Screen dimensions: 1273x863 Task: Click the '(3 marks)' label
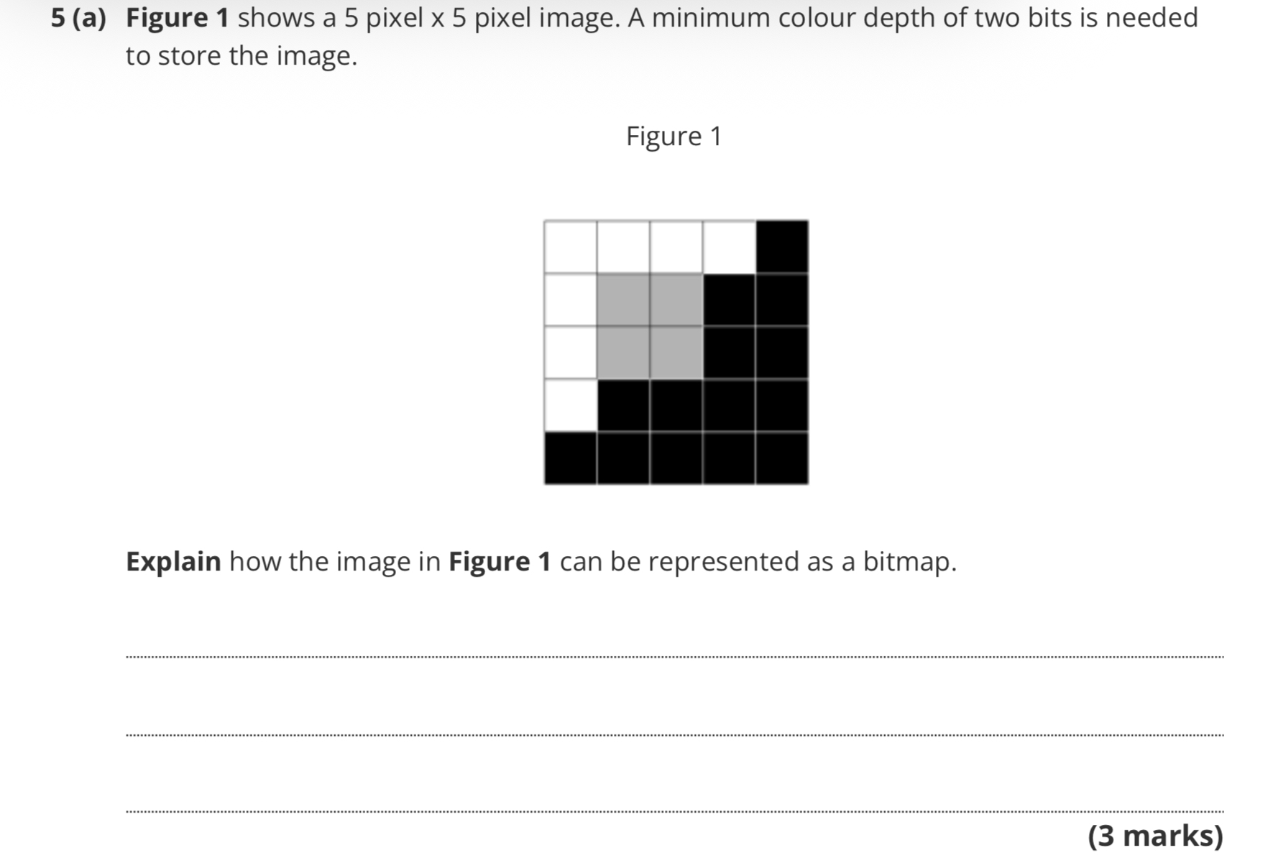pyautogui.click(x=1155, y=836)
